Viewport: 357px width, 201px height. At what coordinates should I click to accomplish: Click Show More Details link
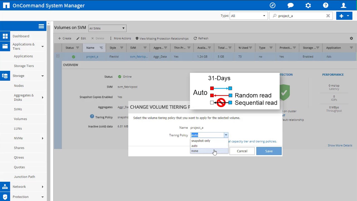tap(340, 145)
